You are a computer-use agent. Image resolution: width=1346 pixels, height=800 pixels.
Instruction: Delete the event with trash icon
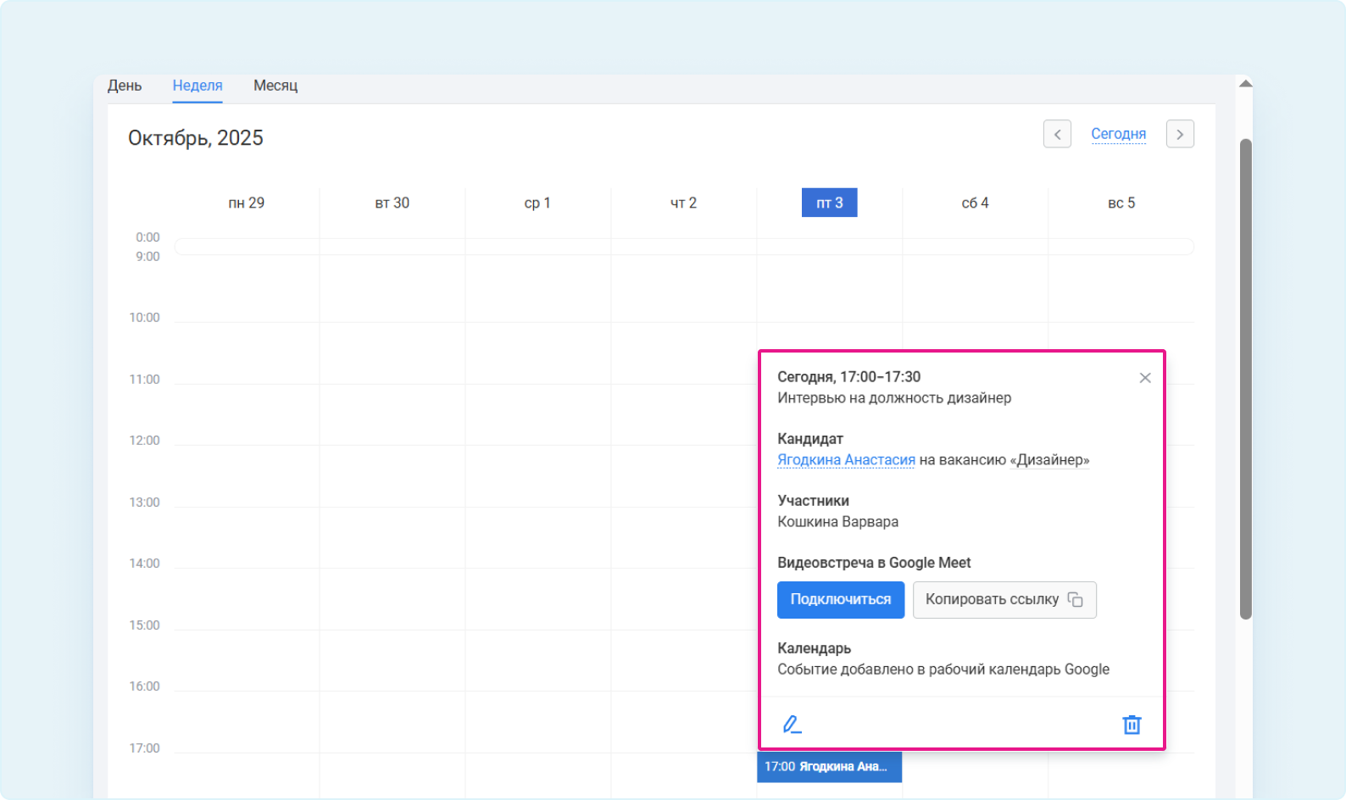(x=1132, y=725)
